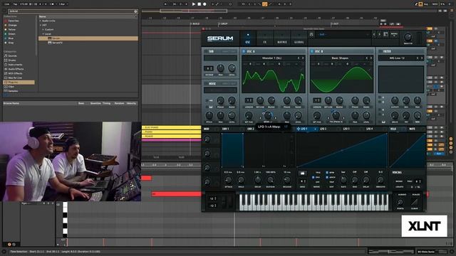Collapse the VST folder

[41, 26]
